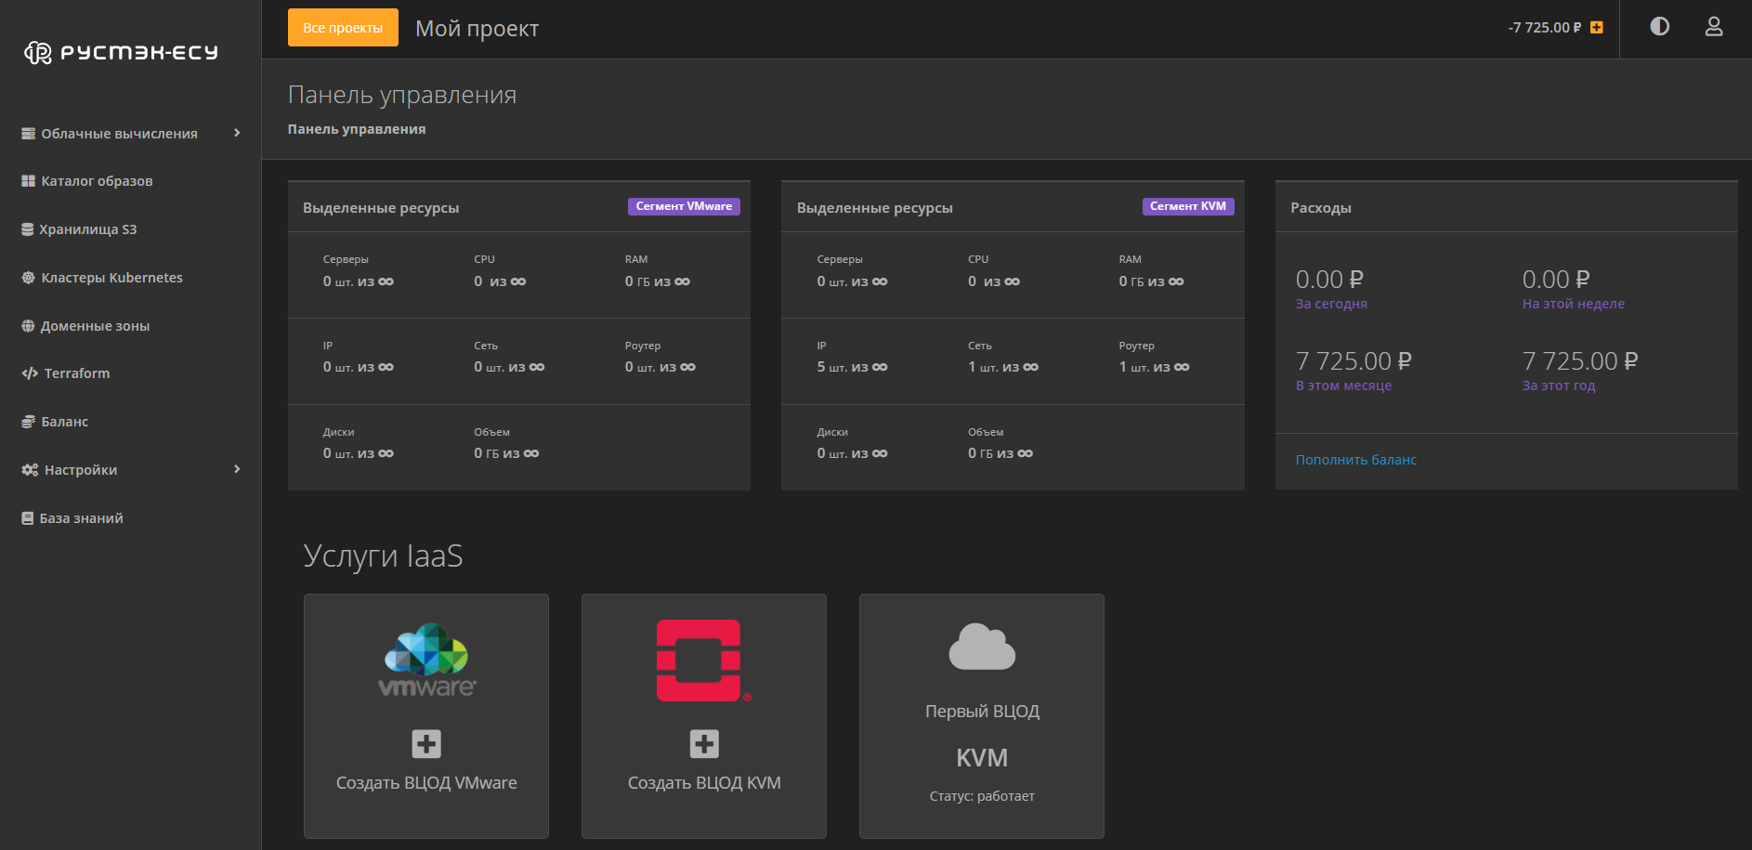Screen dimensions: 1752x850
Task: Click the KVM Роутер value 1 шт.
Action: pos(1154,367)
